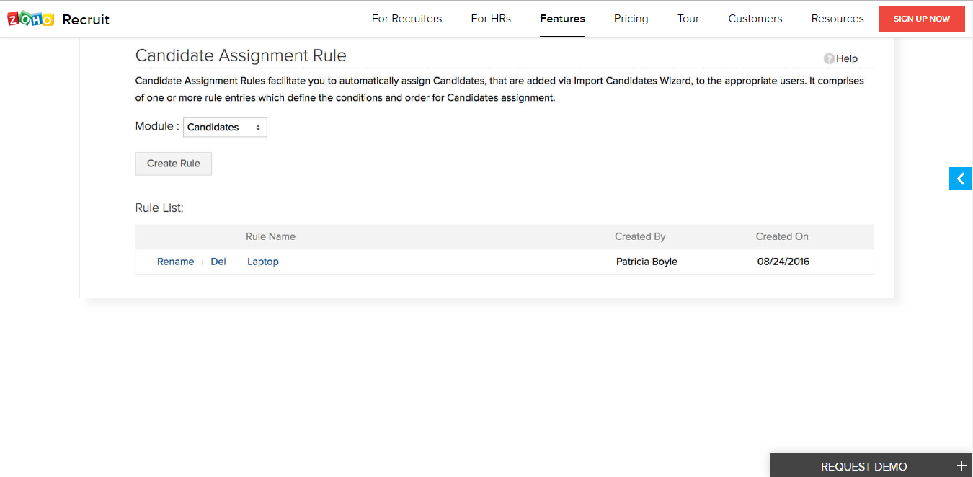Open the For Recruiters menu

tap(406, 19)
